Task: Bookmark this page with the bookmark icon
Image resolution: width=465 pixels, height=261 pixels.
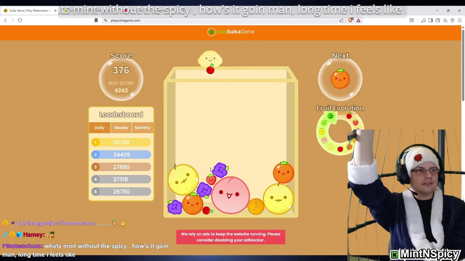Action: pos(96,20)
